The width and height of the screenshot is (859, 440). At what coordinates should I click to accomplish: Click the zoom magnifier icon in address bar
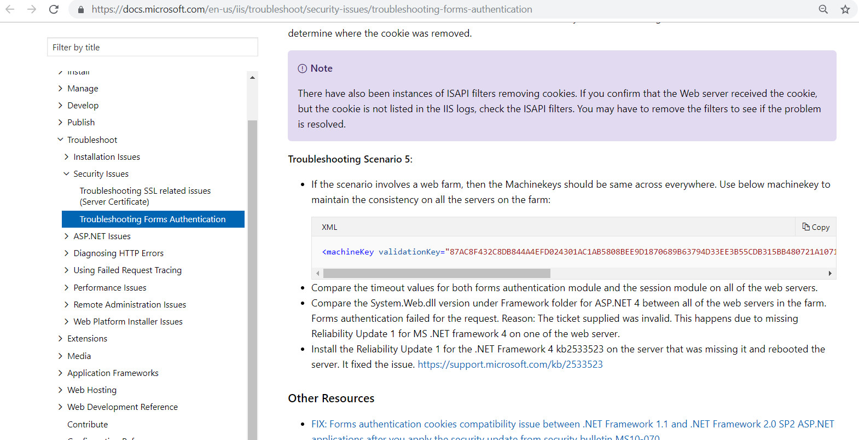pyautogui.click(x=823, y=9)
